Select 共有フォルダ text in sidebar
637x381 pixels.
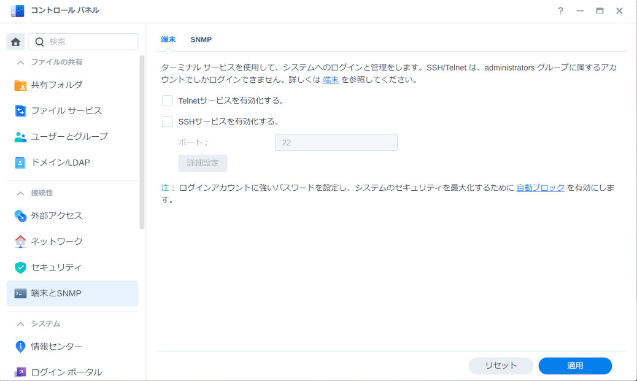(x=57, y=85)
